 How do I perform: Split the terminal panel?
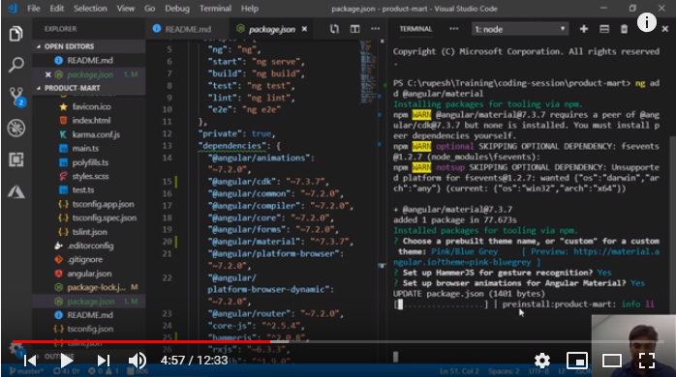pyautogui.click(x=604, y=29)
